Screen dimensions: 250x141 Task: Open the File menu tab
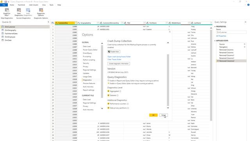click(4, 5)
